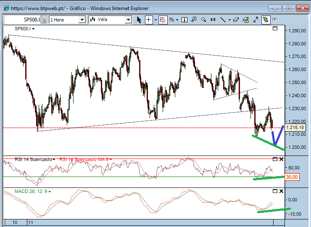The image size is (311, 227).
Task: Maximize the RSI indicator pane
Action: [x=275, y=159]
